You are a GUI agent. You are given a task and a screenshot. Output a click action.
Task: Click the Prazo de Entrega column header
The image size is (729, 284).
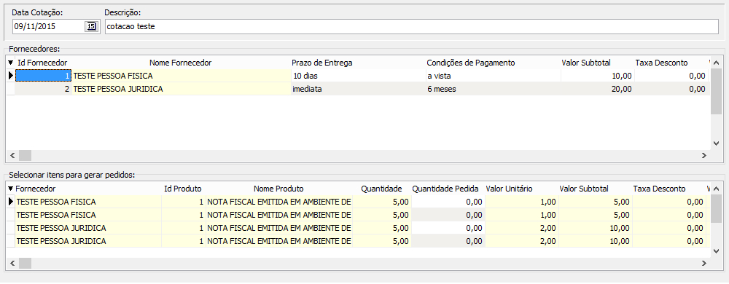tap(321, 63)
